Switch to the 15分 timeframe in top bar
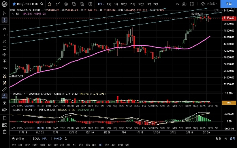237x148 pixels. point(132,4)
